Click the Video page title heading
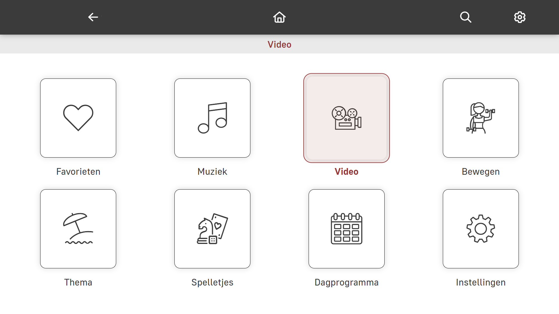The width and height of the screenshot is (559, 314). [279, 44]
